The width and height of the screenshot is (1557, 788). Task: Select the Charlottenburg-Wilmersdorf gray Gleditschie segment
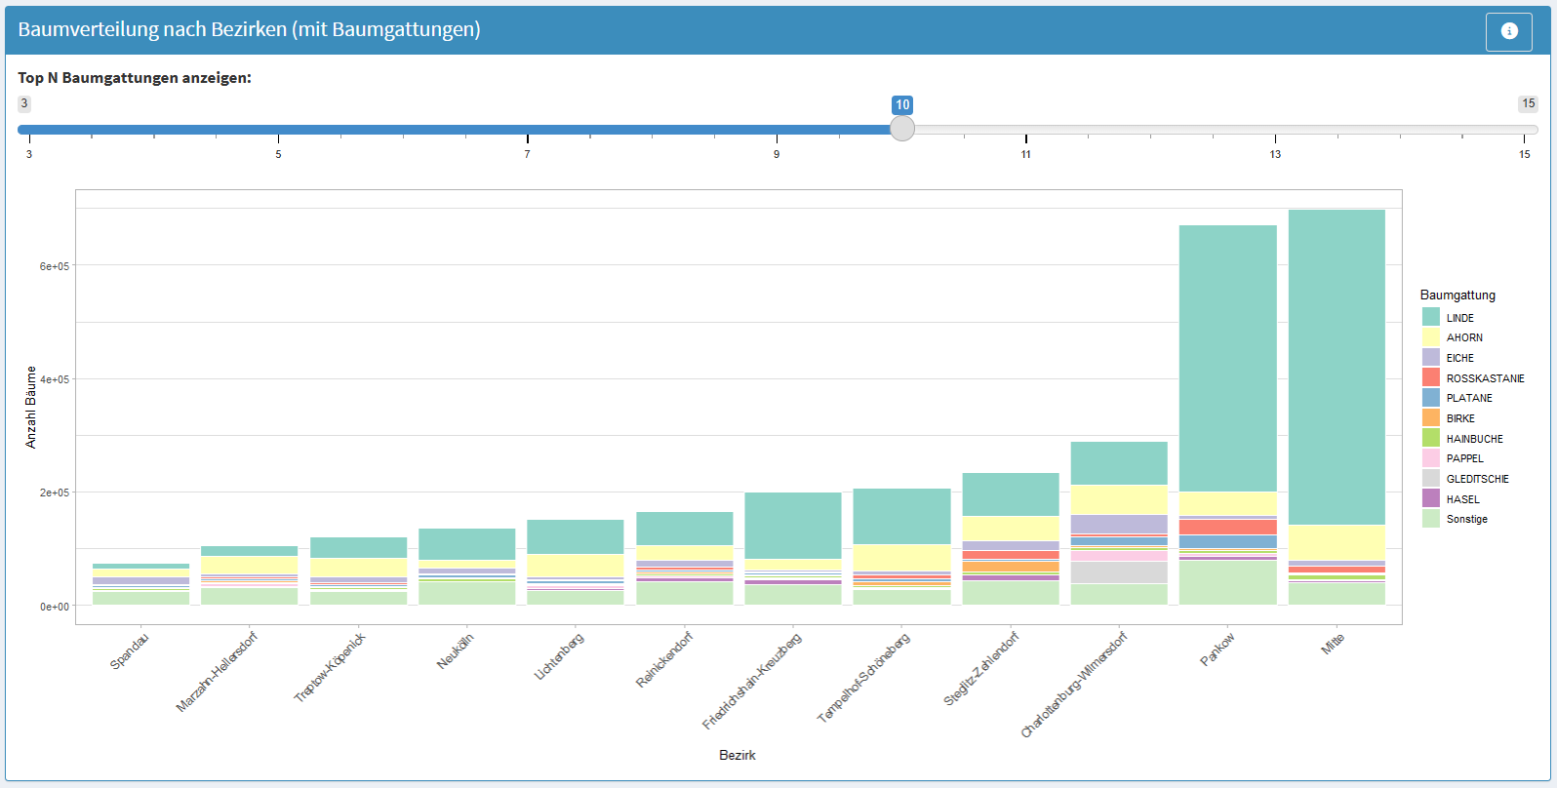1119,572
